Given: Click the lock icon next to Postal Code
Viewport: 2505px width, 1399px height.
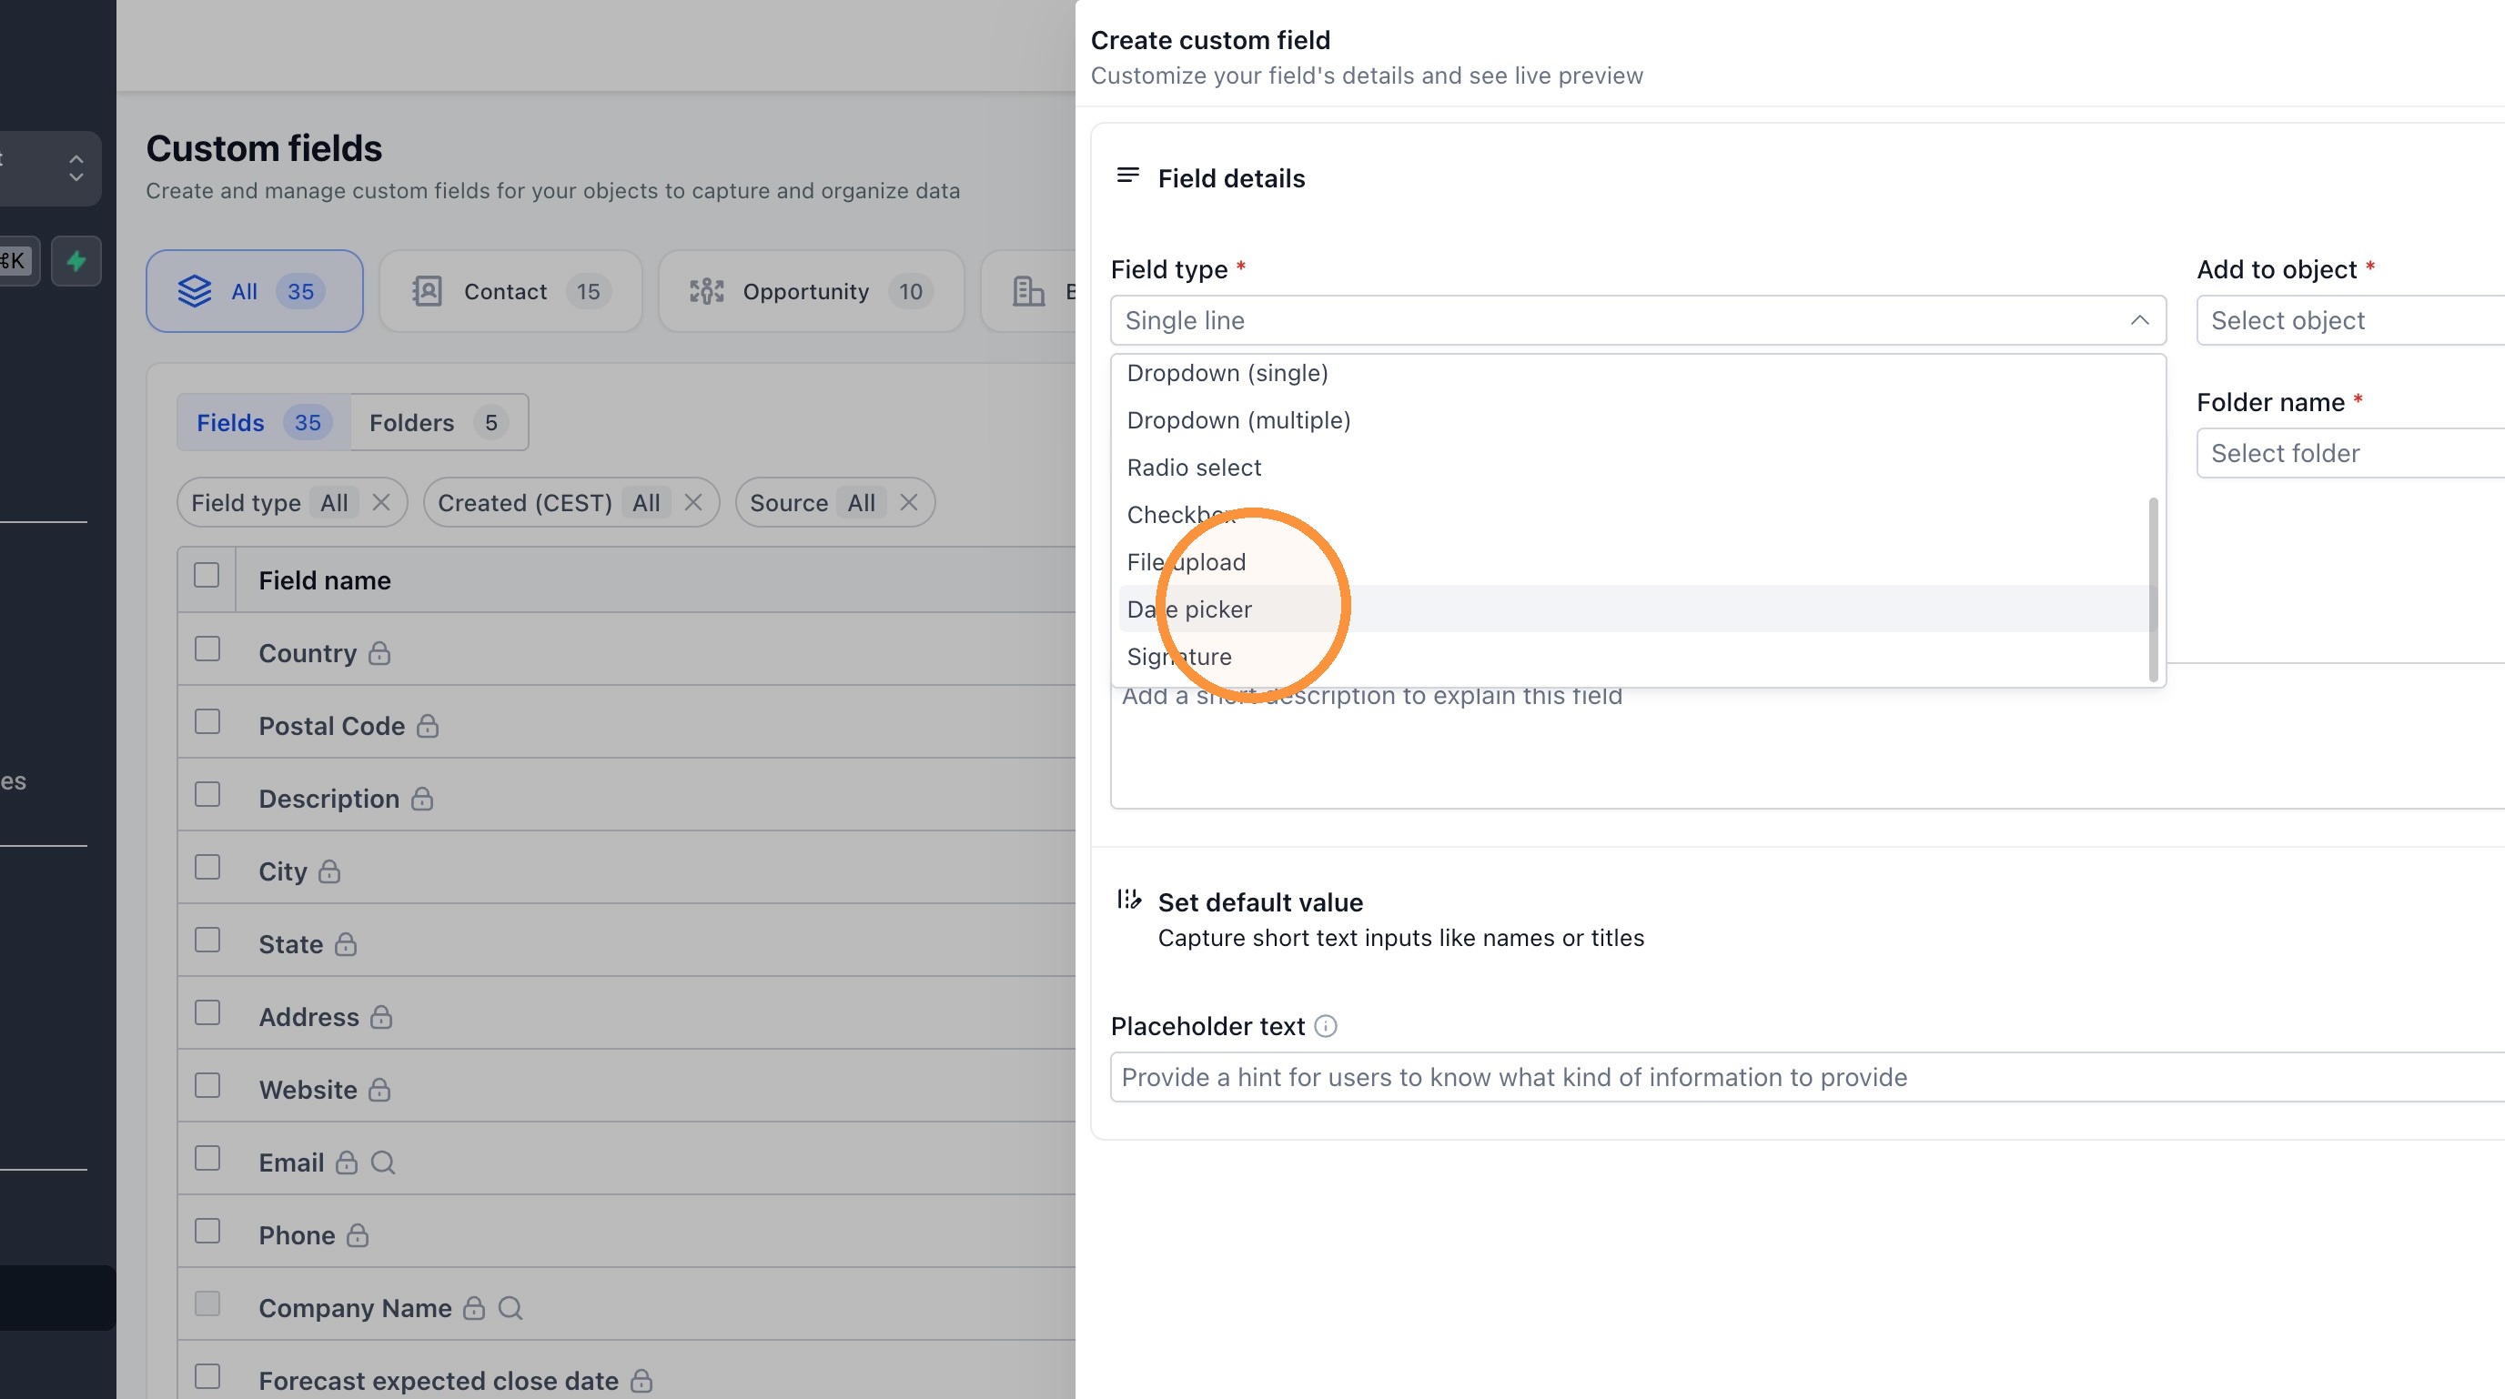Looking at the screenshot, I should 428,727.
